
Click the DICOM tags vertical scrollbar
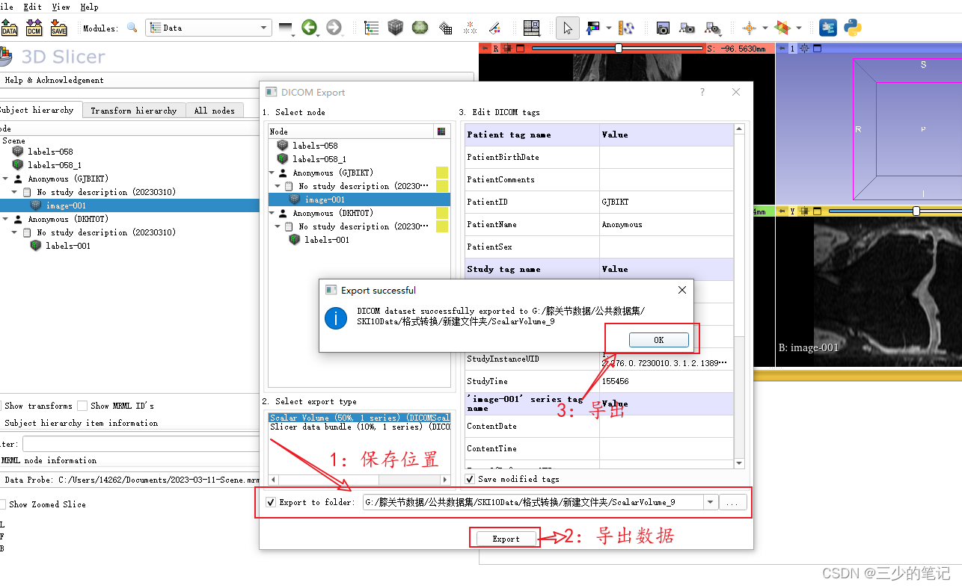pyautogui.click(x=740, y=296)
